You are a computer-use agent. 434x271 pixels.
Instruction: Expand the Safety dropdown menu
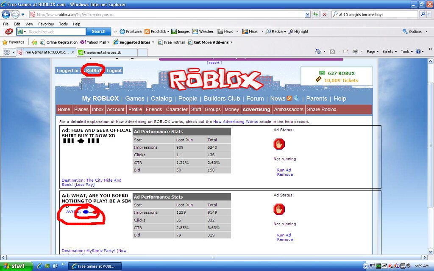389,52
